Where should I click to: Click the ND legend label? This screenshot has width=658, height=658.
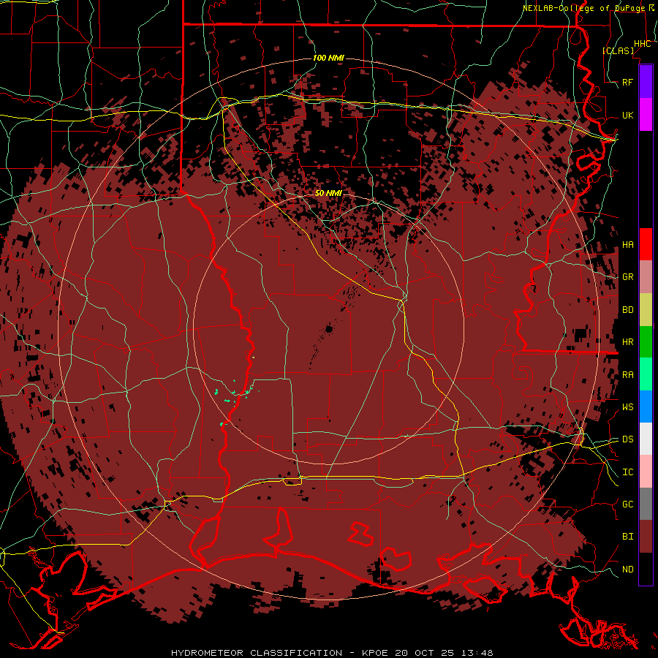628,569
